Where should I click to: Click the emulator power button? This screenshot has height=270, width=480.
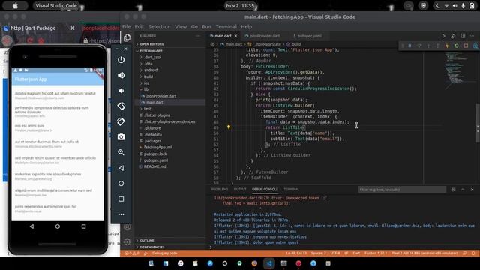coord(121,60)
